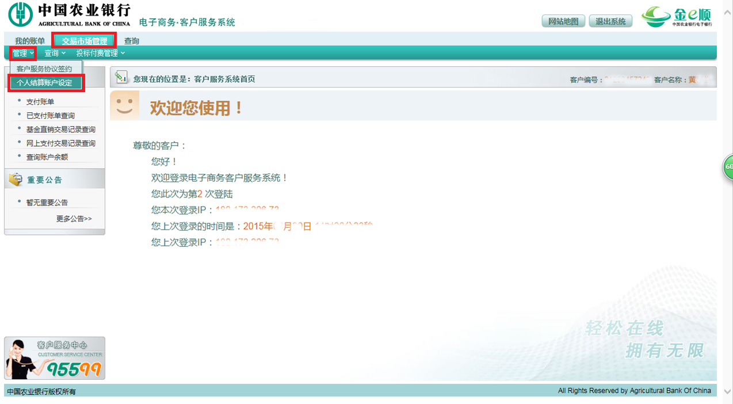
Task: Expand the 管理 dropdown menu
Action: [23, 53]
